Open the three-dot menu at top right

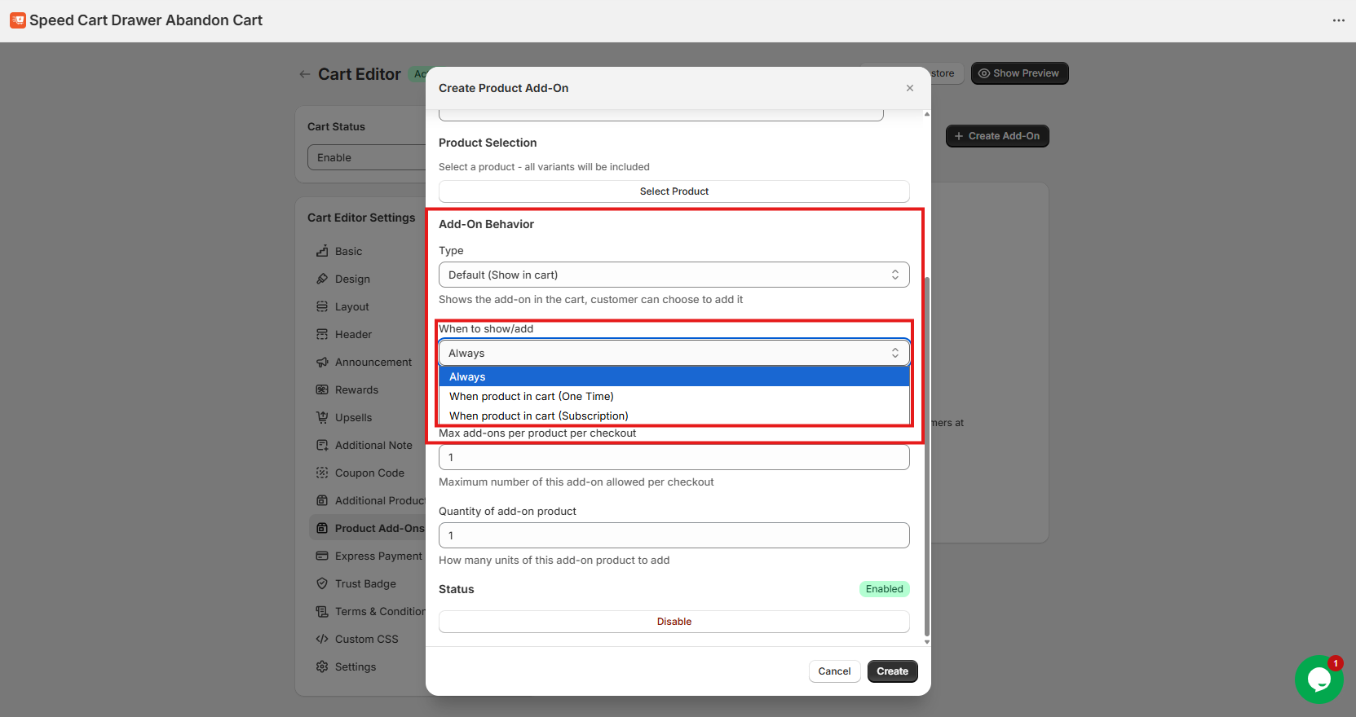tap(1338, 20)
